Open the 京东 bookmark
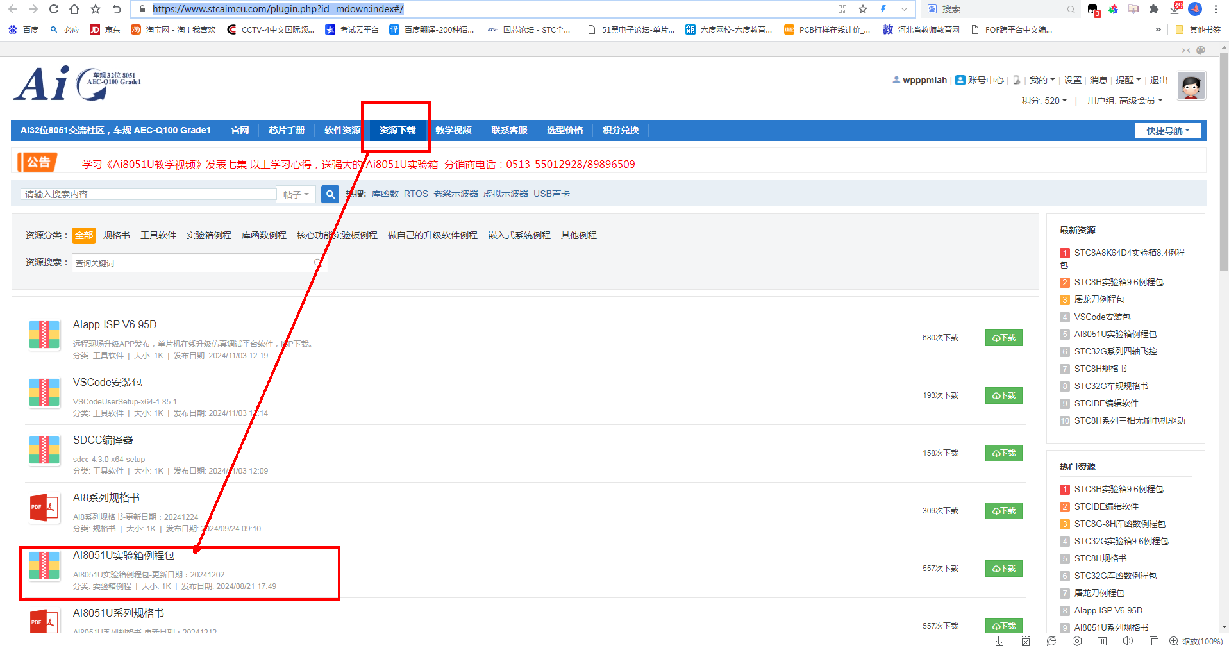Screen dimensions: 1229x648 pyautogui.click(x=106, y=29)
